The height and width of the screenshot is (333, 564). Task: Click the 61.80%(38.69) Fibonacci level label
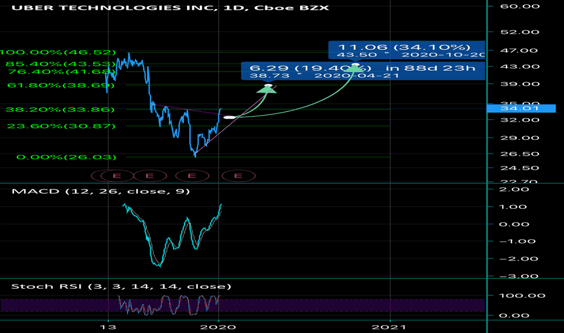61,85
